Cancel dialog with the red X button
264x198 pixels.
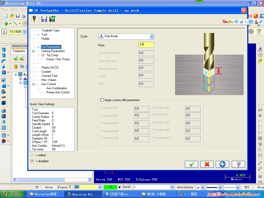tap(207, 164)
